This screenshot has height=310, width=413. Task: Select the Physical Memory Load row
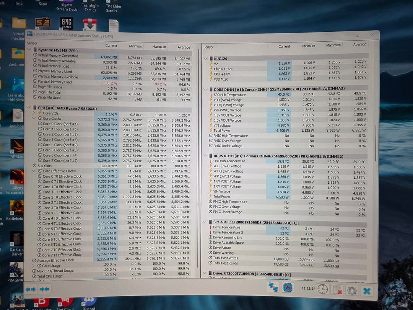[112, 83]
